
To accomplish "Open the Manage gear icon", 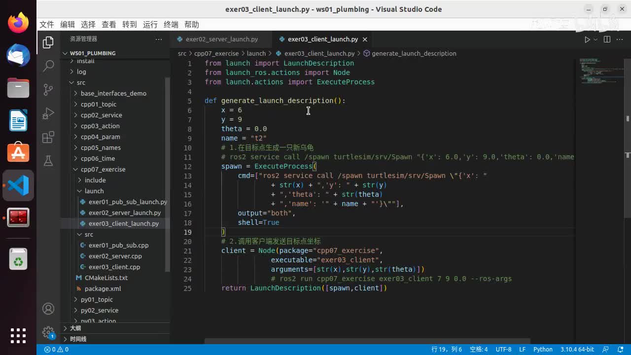I will tap(48, 332).
